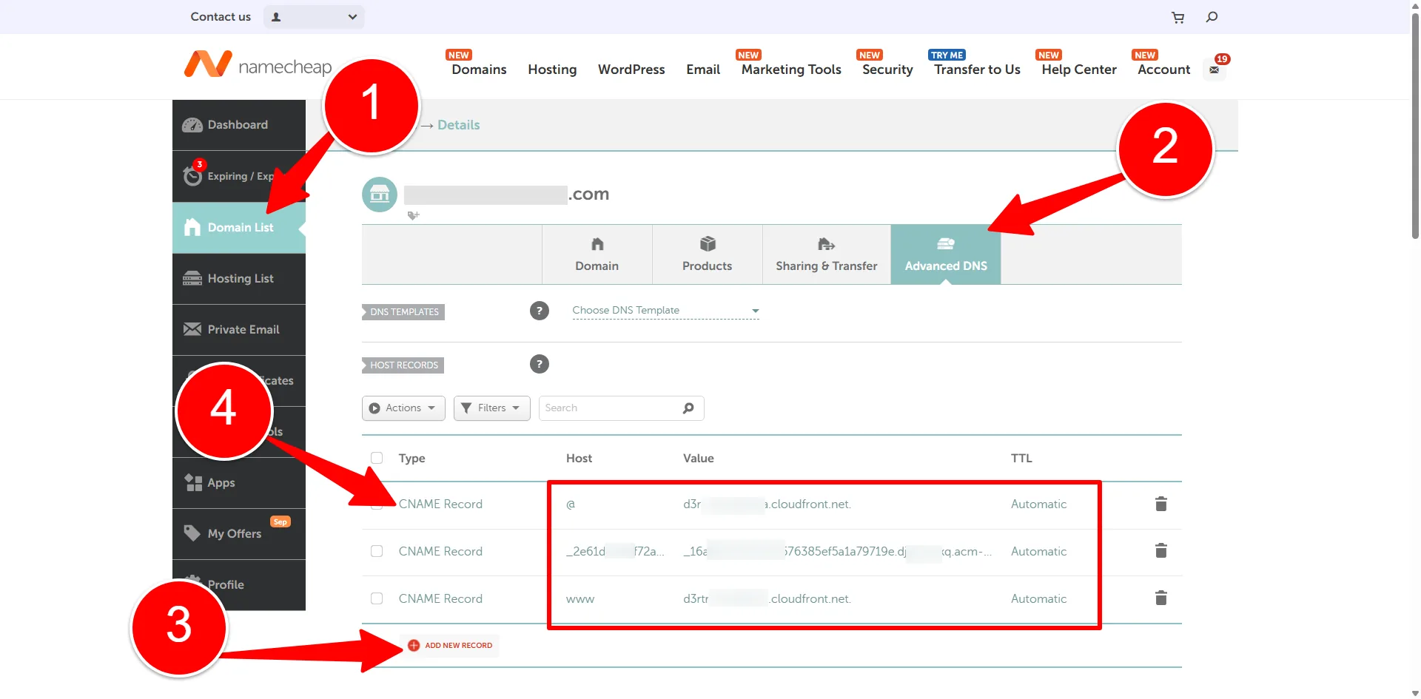This screenshot has width=1421, height=699.
Task: Click the domain storefront icon
Action: pos(380,195)
